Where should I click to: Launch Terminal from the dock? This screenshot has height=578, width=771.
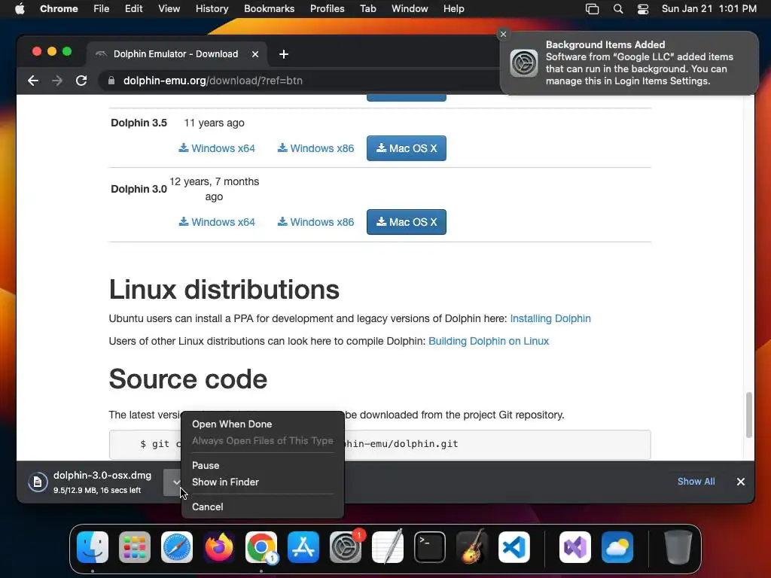click(x=430, y=547)
